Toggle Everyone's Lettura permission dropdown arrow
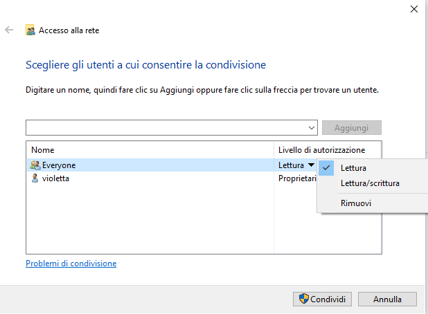This screenshot has height=314, width=428. 311,165
